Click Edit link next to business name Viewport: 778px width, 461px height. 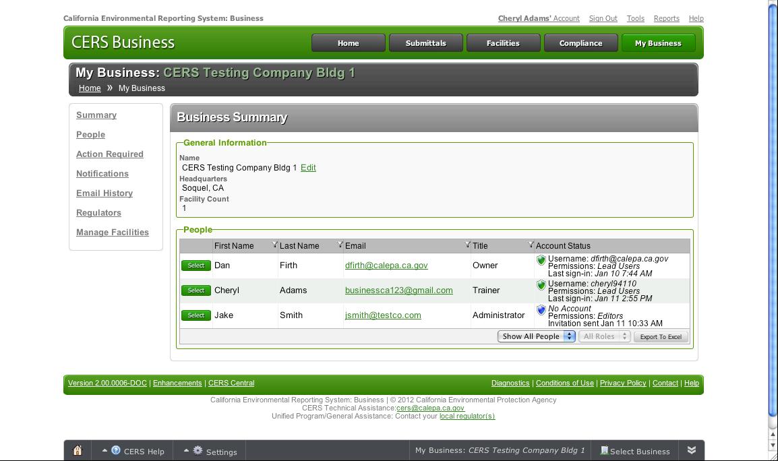click(308, 168)
